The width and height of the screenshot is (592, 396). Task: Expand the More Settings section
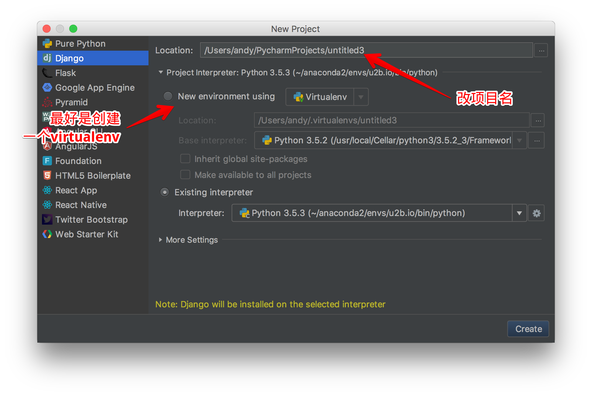pyautogui.click(x=160, y=240)
